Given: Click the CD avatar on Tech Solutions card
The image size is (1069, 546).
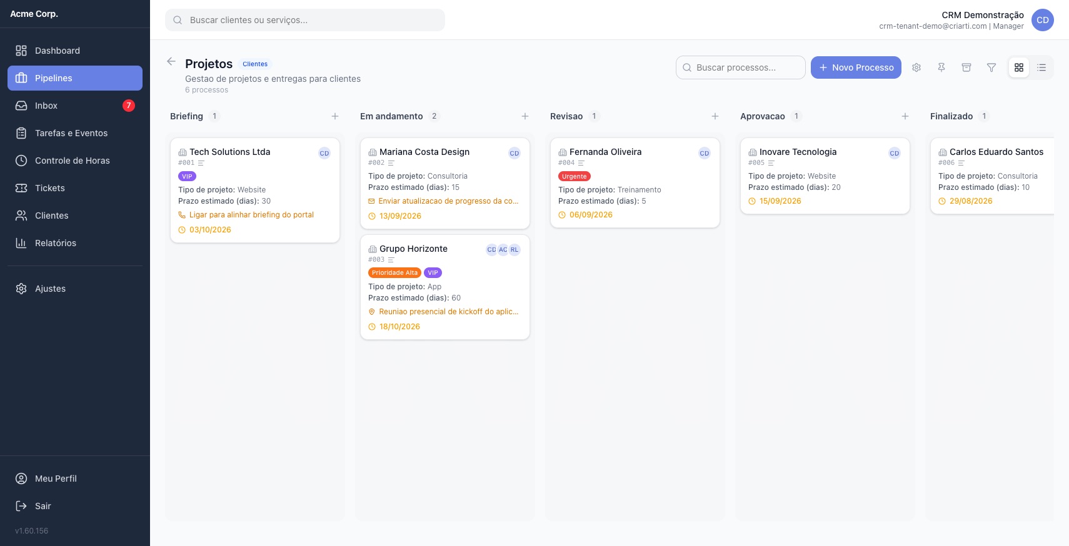Looking at the screenshot, I should pyautogui.click(x=324, y=153).
